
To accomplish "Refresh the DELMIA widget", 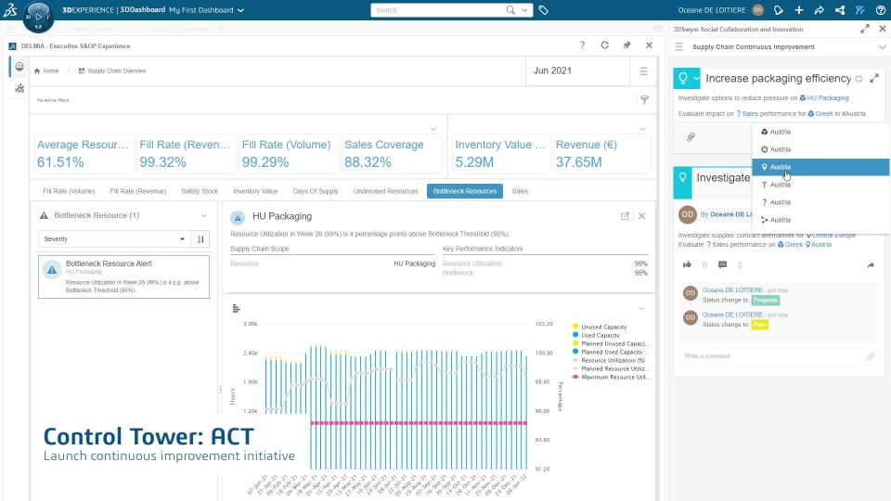I will point(604,45).
